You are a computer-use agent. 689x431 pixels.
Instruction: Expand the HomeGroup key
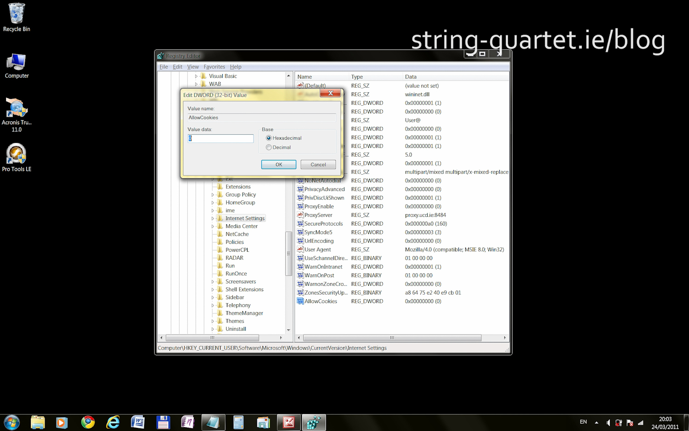(x=213, y=203)
